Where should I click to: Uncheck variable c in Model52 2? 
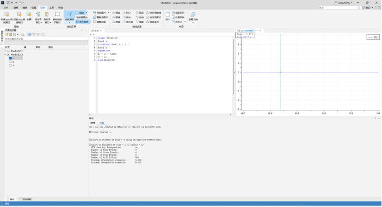coord(10,58)
